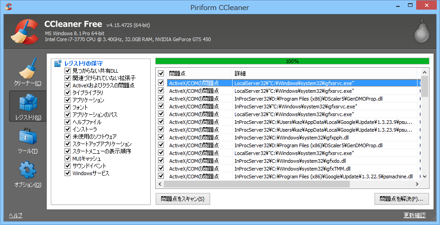Uncheck 未使用のソフトウェア
This screenshot has height=225, width=440.
point(67,136)
